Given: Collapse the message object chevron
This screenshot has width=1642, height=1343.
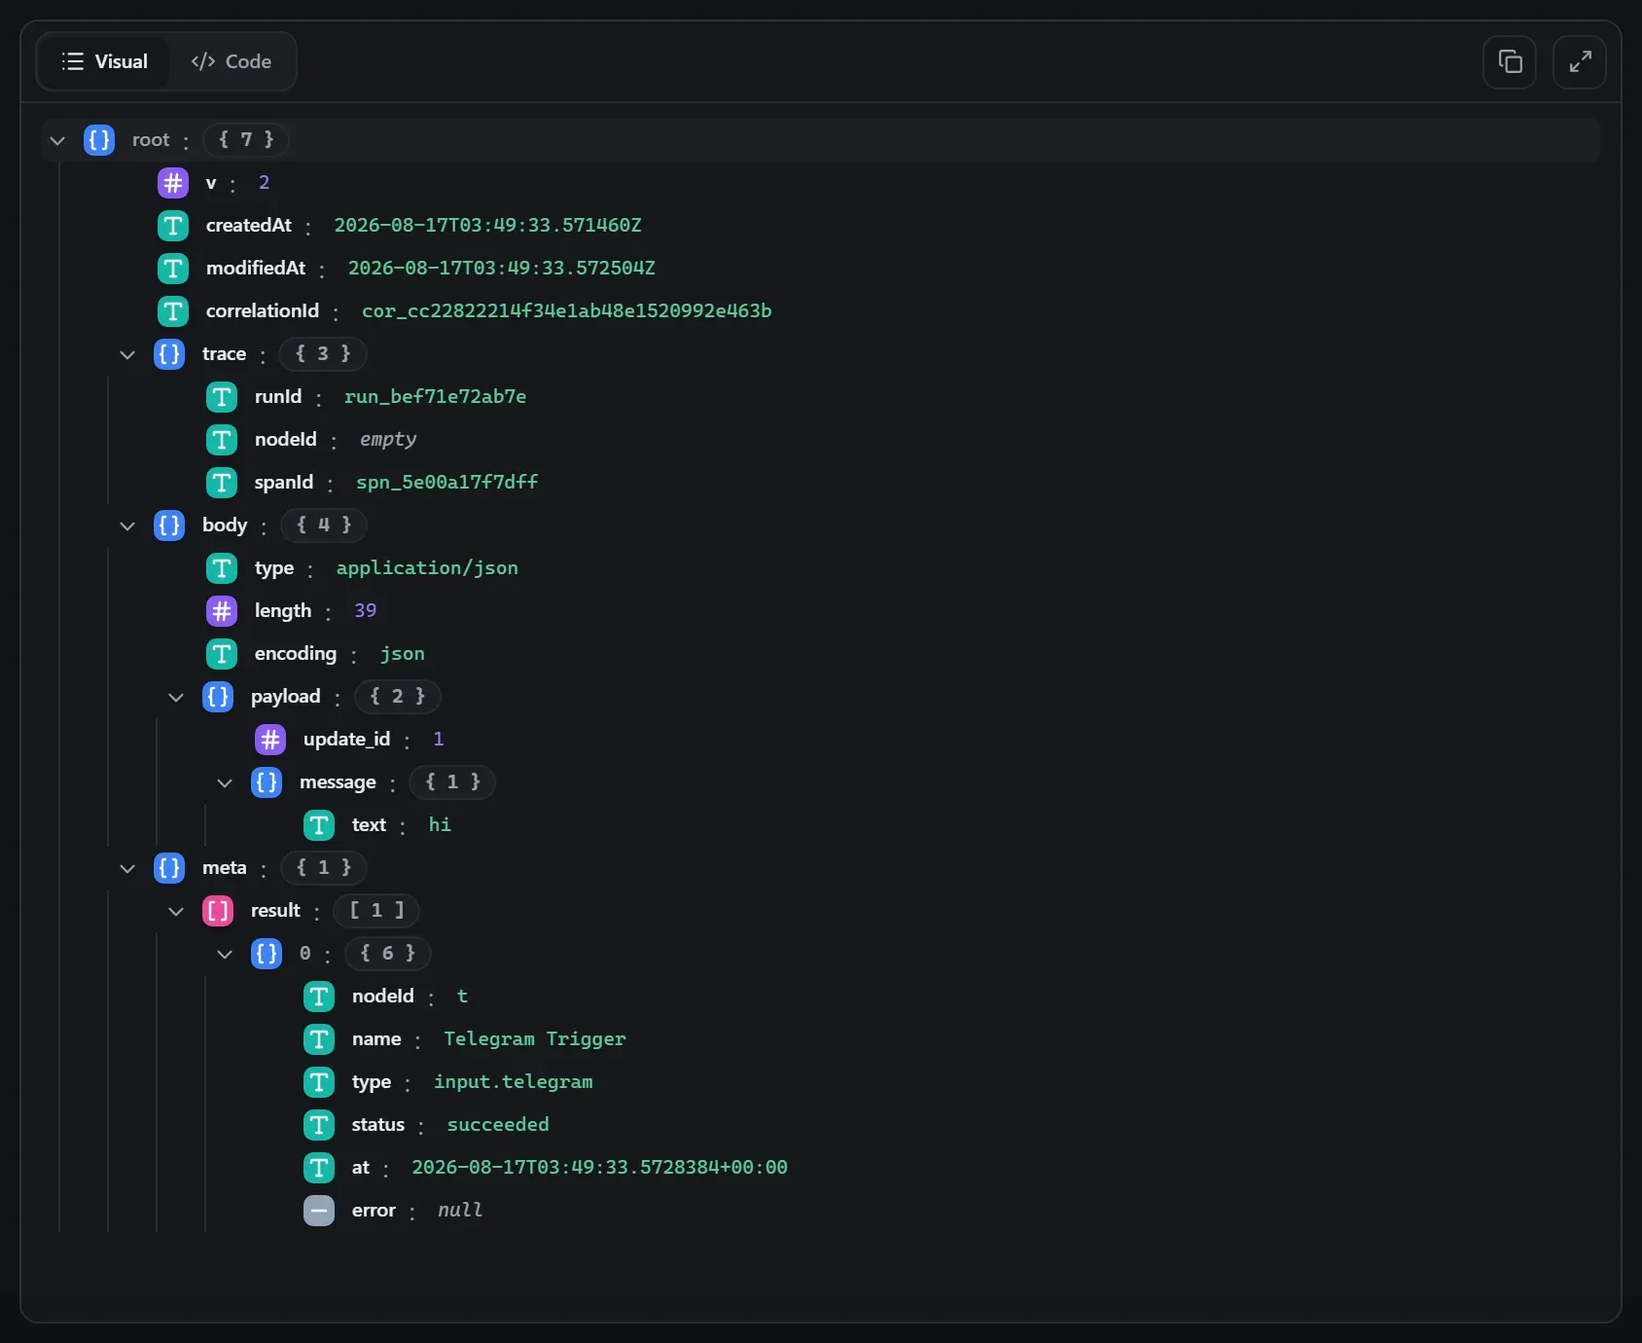Looking at the screenshot, I should coord(225,782).
